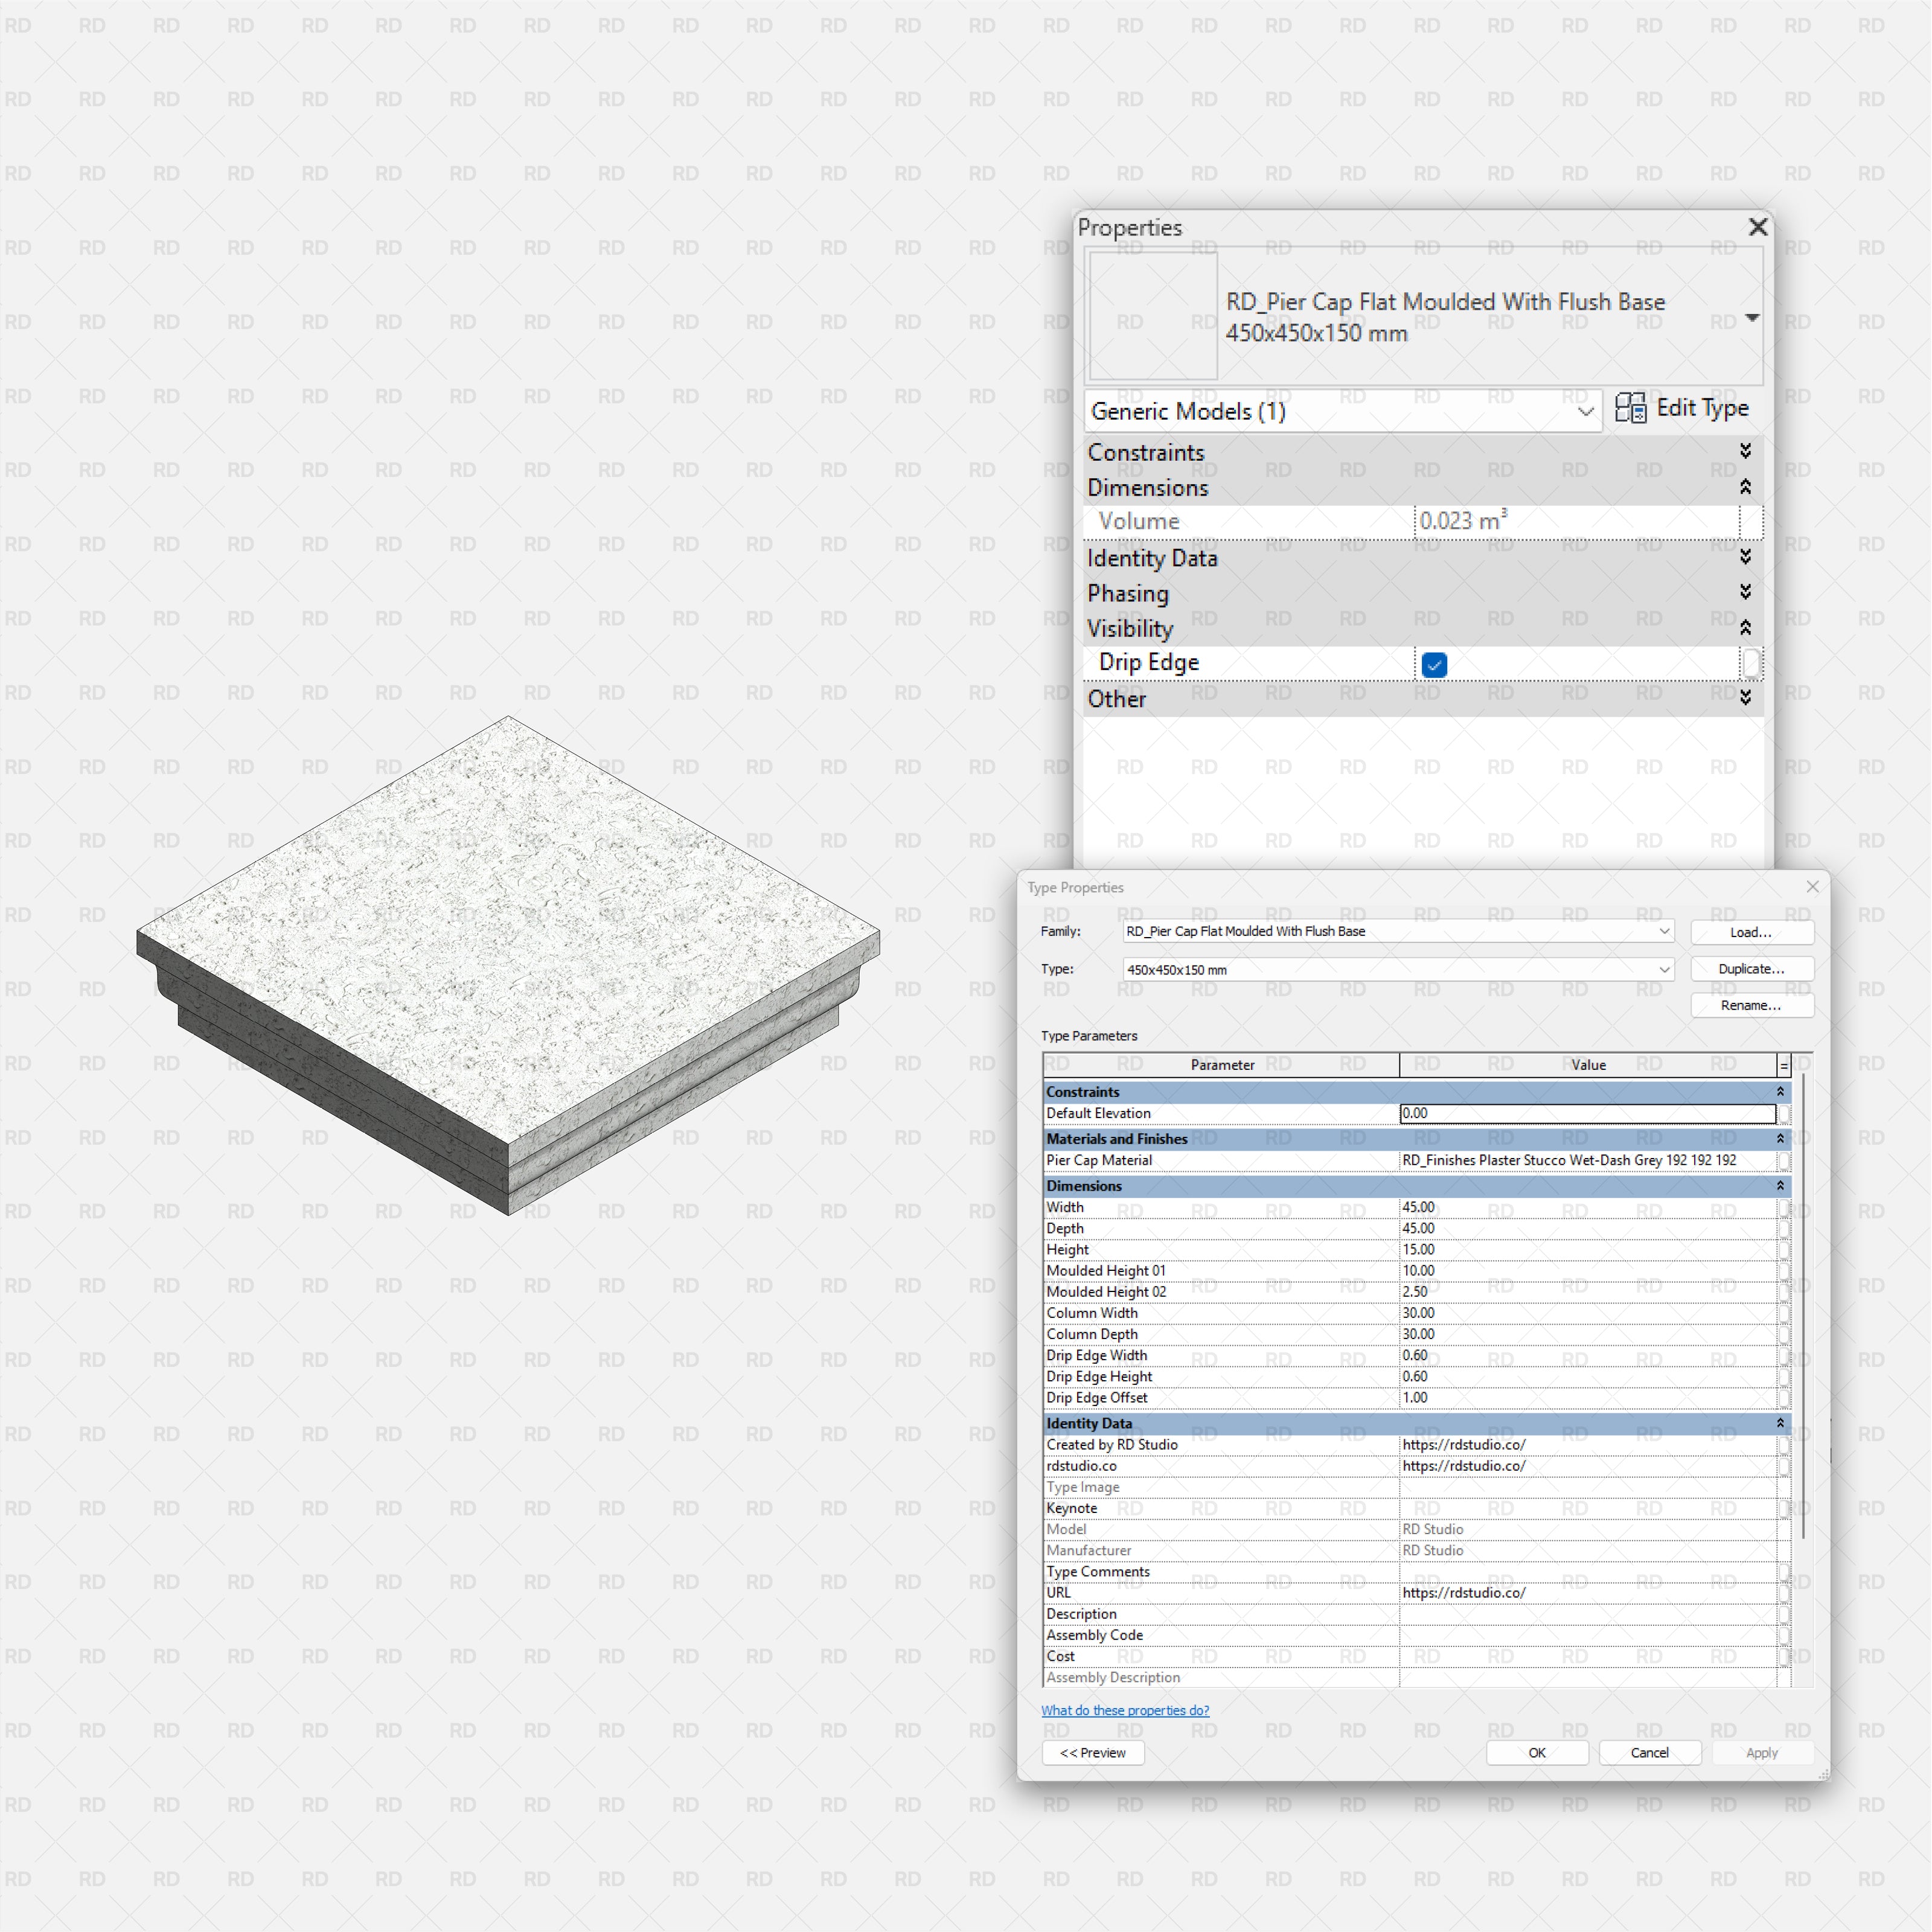Click the Default Elevation value field

click(1586, 1113)
